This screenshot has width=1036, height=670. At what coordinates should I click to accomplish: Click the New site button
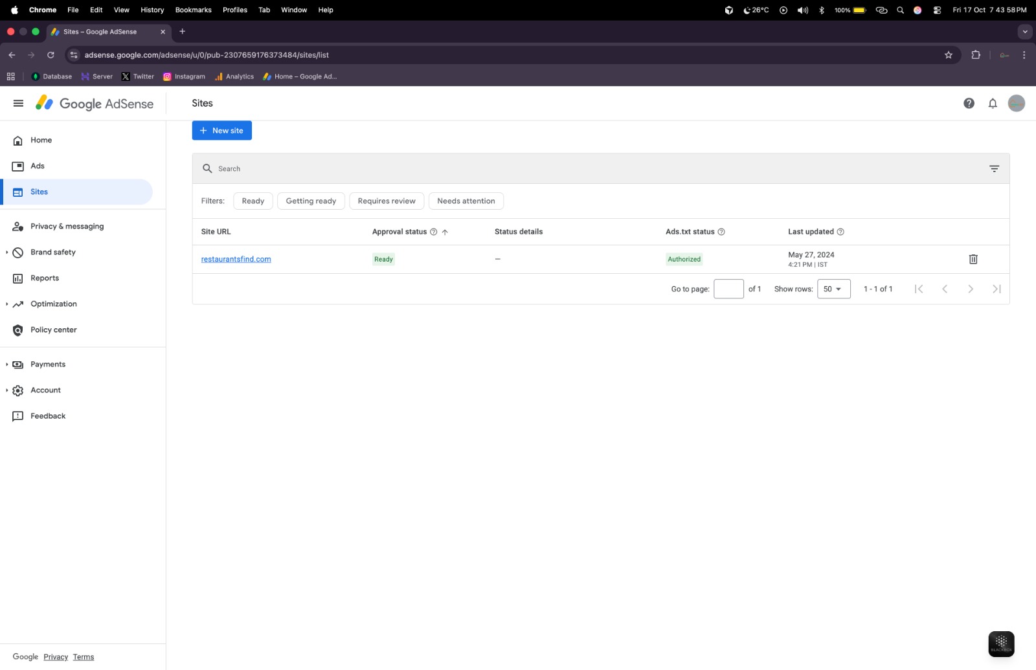pyautogui.click(x=221, y=131)
